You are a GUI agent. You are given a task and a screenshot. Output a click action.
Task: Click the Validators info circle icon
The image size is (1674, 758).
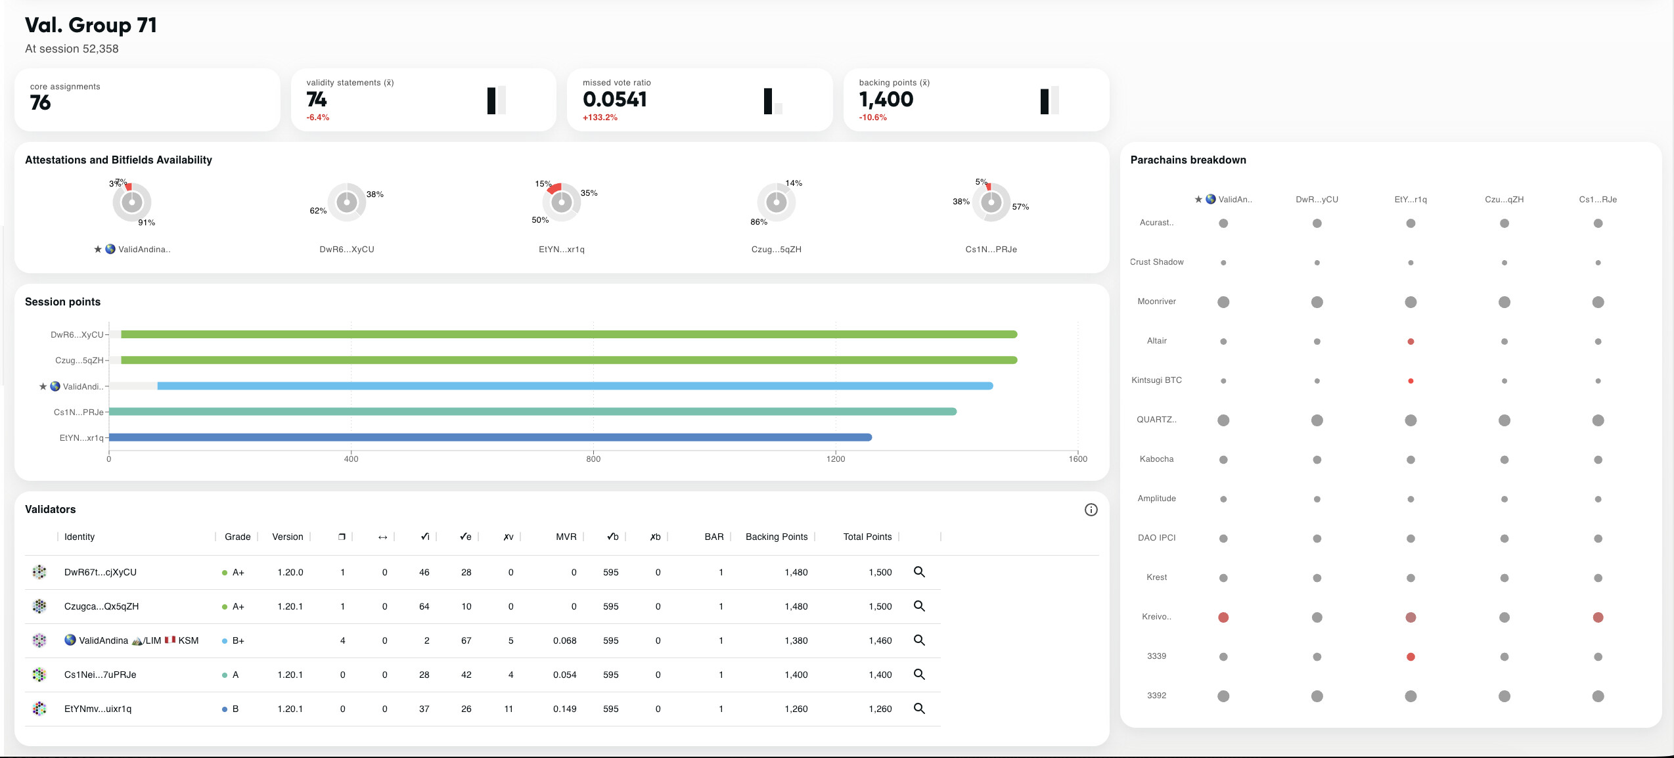1091,510
